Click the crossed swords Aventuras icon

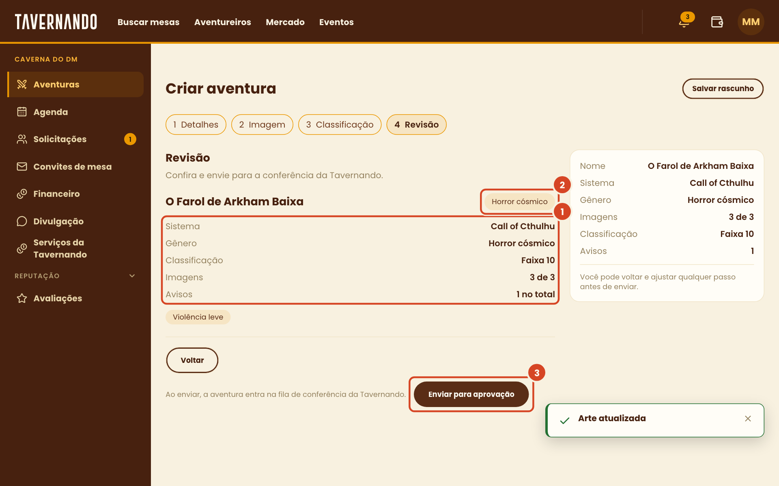click(22, 84)
